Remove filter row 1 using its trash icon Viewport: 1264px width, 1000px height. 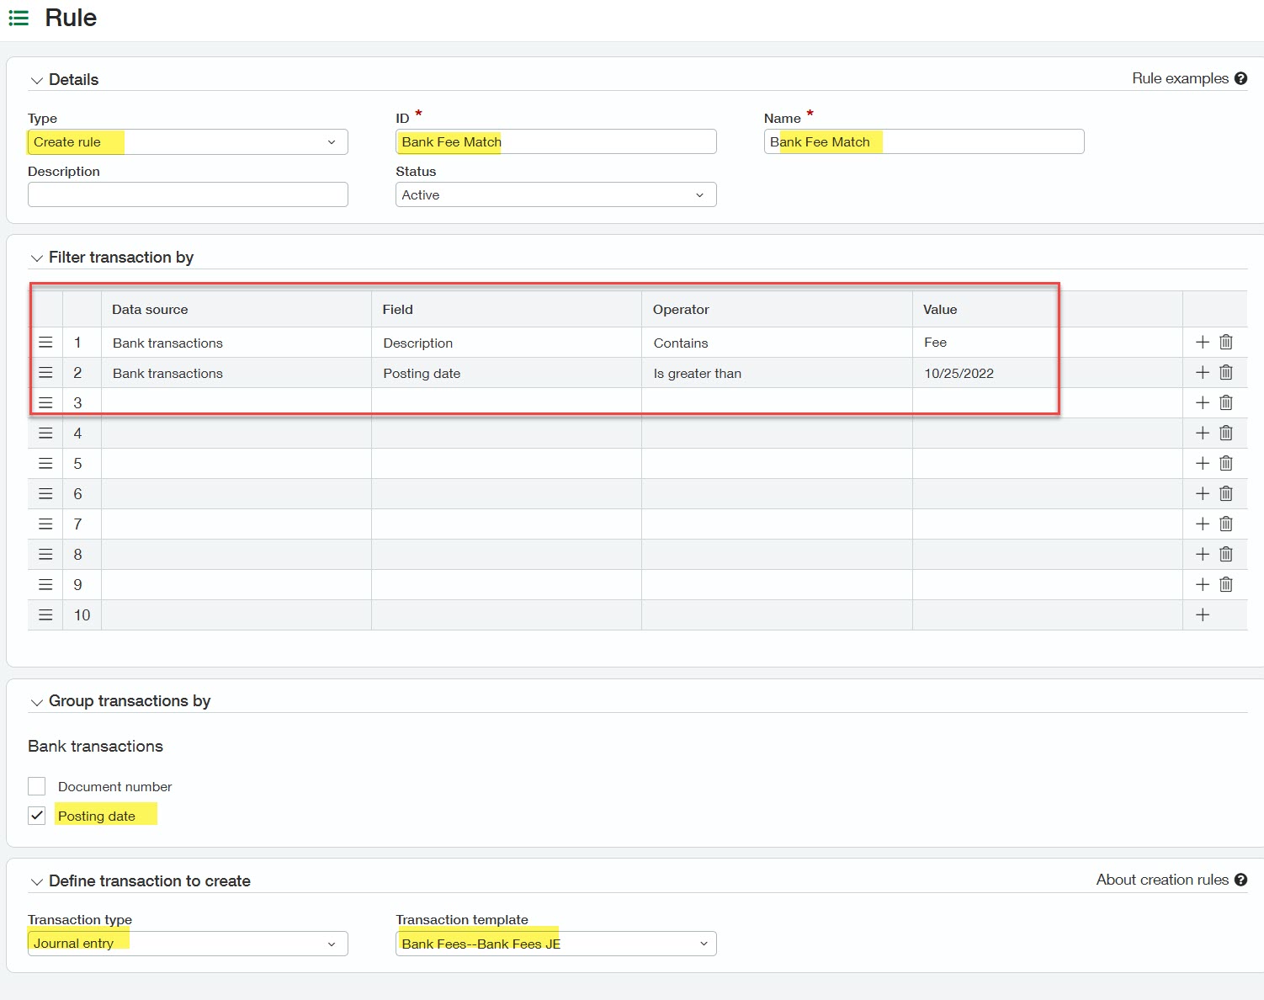(1225, 342)
